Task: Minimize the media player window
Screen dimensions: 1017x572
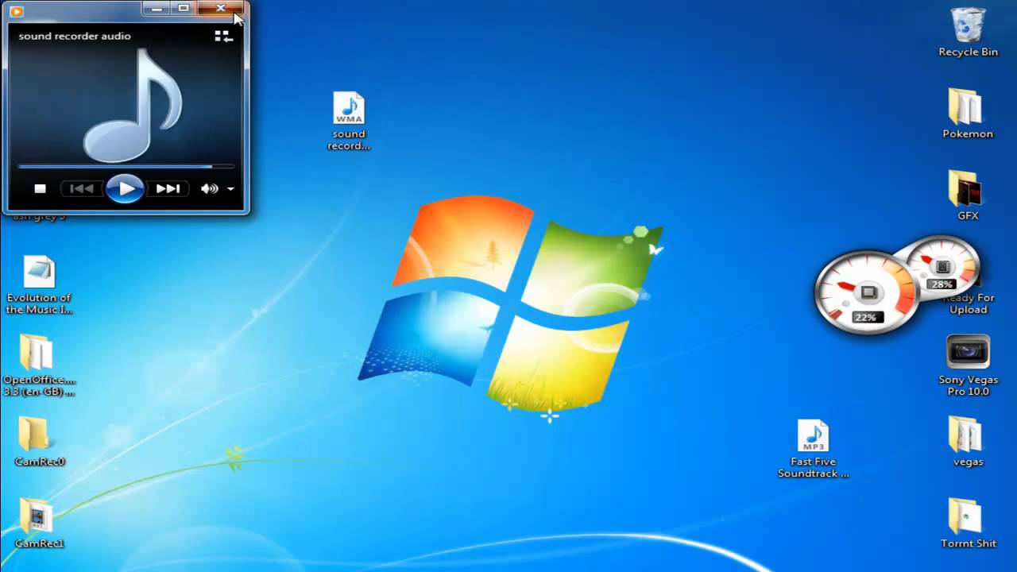Action: tap(157, 8)
